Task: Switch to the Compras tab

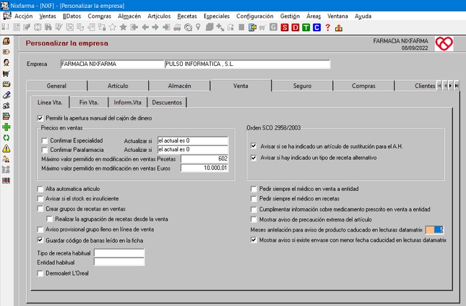Action: click(363, 86)
